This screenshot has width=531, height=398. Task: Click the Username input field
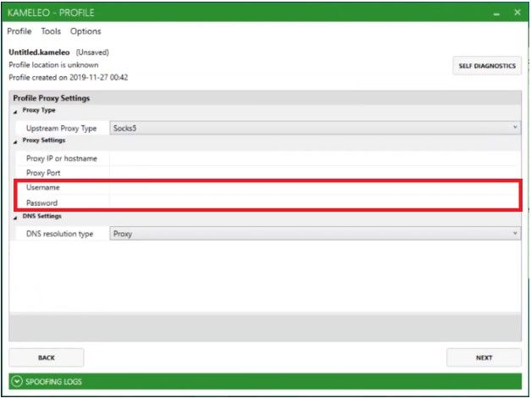point(315,187)
